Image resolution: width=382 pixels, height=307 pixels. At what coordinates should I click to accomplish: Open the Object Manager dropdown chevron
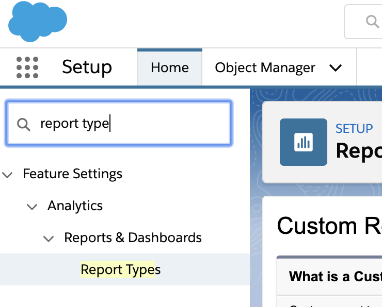click(336, 68)
